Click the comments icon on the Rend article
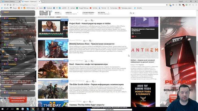 pos(92,61)
